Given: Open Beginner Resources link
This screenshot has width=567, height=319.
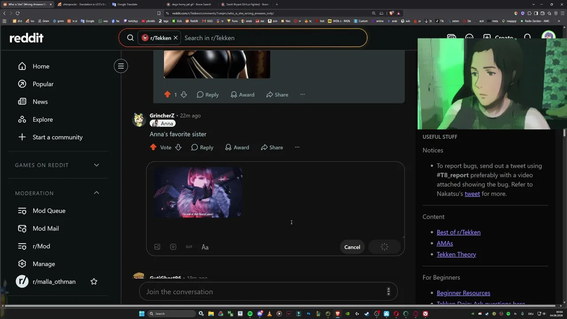Looking at the screenshot, I should click(463, 293).
